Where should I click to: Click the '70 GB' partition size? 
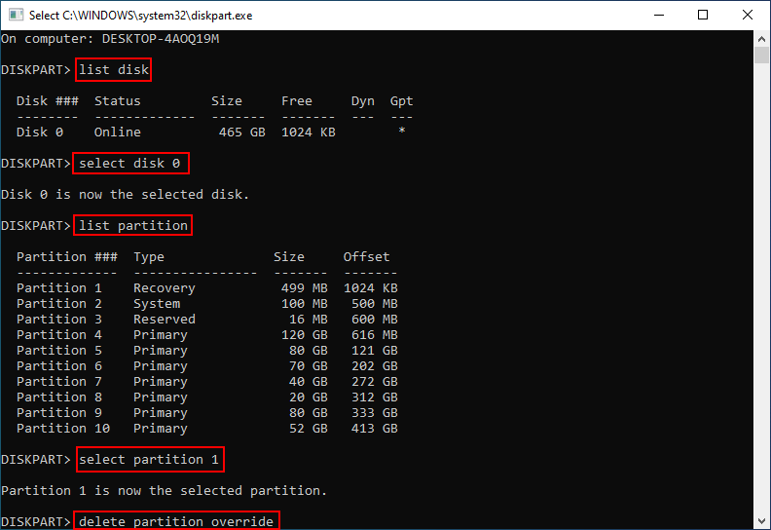tap(309, 366)
